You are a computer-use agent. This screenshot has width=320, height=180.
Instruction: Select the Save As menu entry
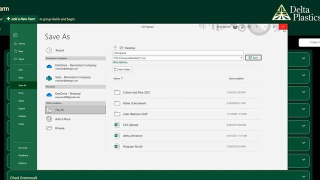[23, 85]
